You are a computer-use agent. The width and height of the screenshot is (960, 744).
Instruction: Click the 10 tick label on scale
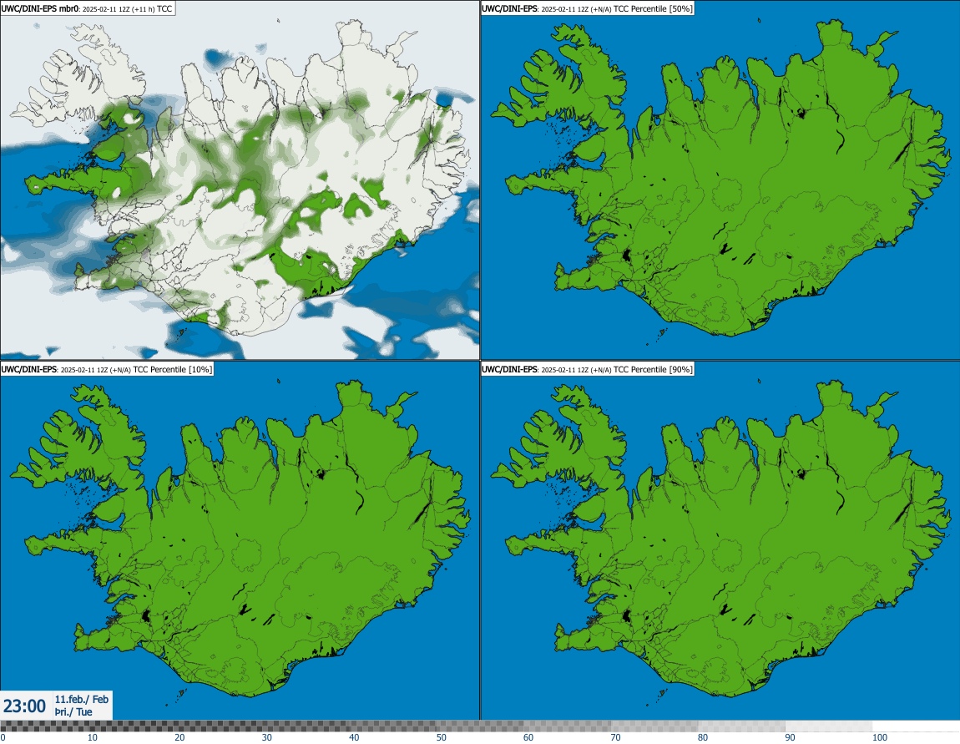92,738
